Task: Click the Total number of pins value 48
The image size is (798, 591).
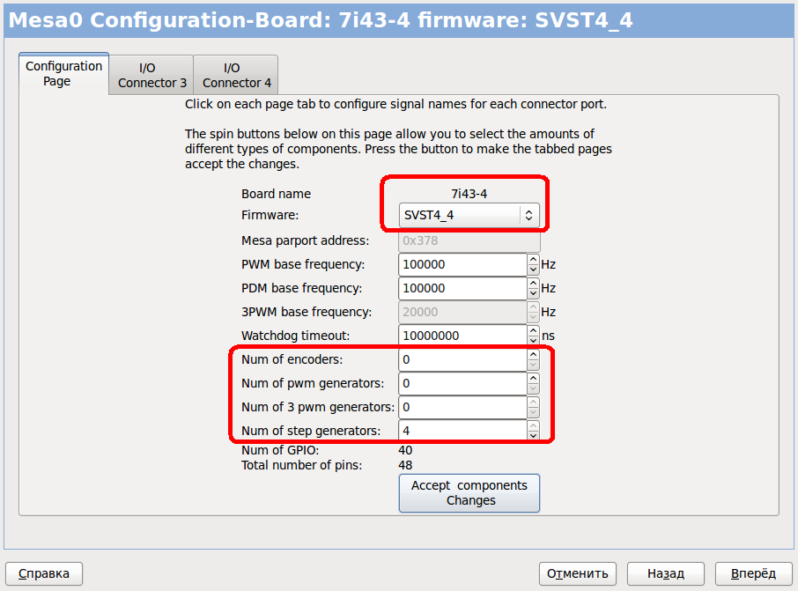Action: pyautogui.click(x=405, y=465)
